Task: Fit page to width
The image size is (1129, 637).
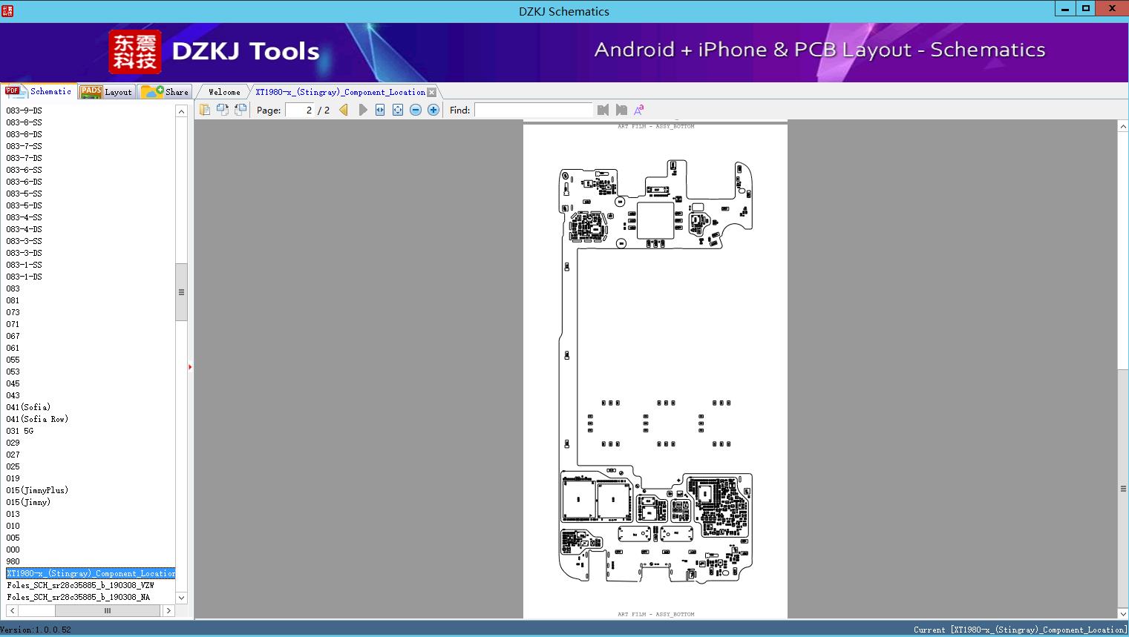Action: (380, 110)
